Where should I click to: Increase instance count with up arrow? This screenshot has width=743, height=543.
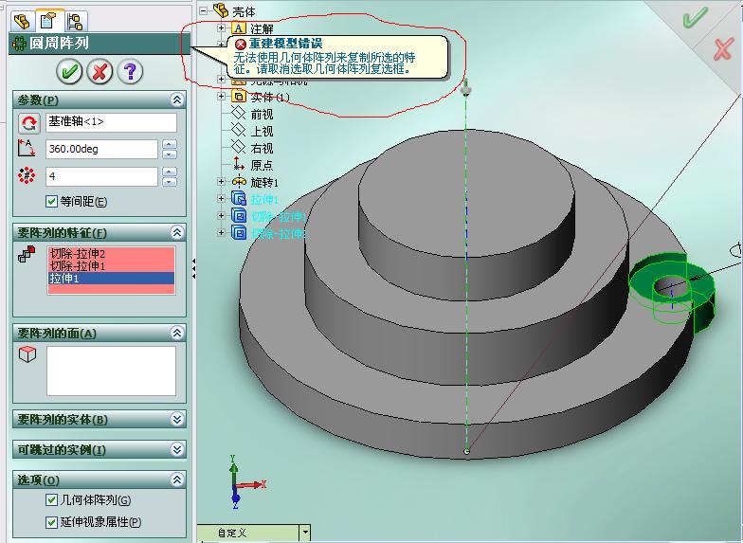170,172
